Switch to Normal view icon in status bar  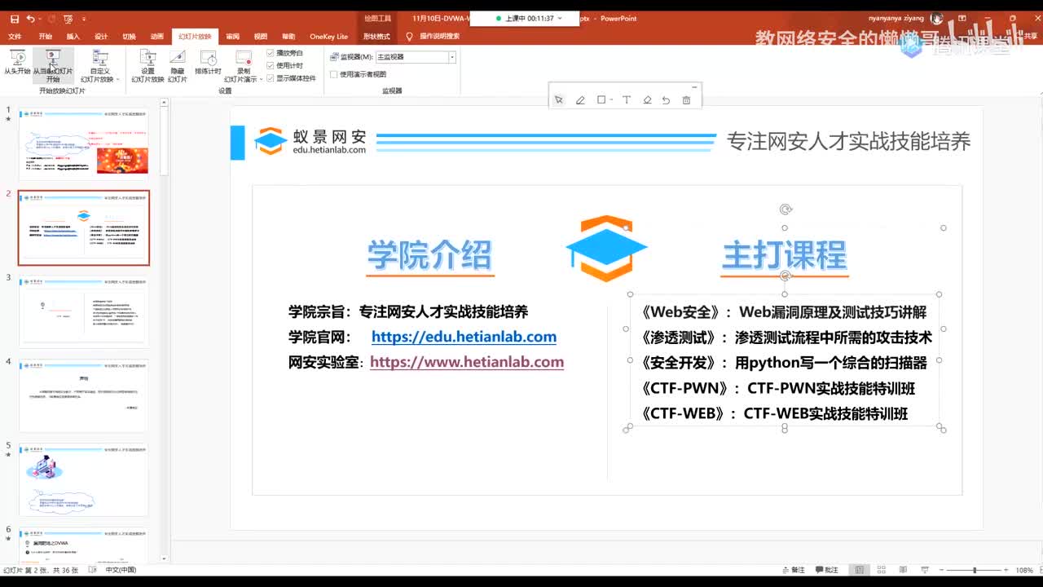[x=859, y=570]
